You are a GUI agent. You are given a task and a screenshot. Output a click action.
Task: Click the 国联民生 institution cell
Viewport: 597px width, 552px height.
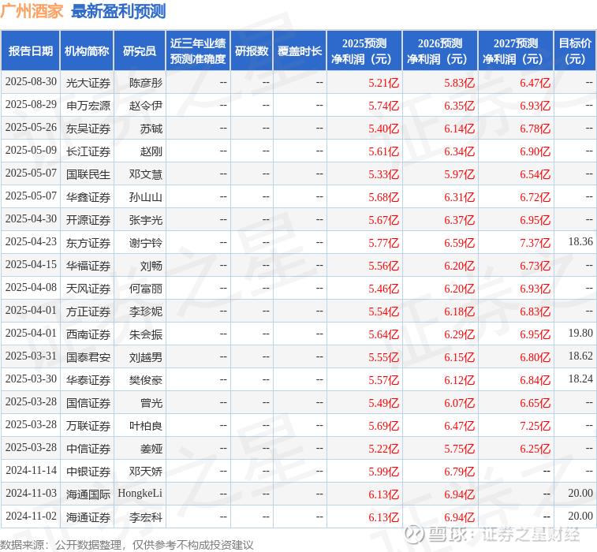click(88, 174)
